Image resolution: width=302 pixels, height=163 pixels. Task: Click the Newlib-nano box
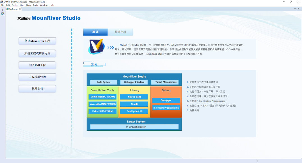pos(134,97)
